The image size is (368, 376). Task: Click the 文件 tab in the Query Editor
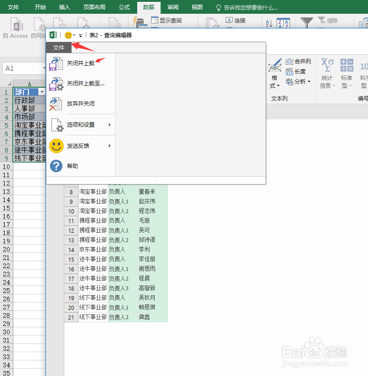(59, 48)
